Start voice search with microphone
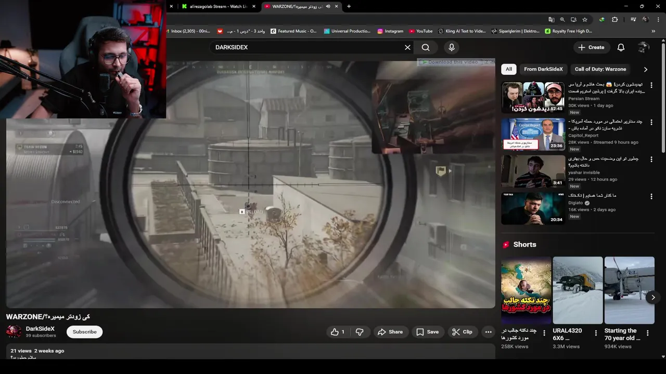The width and height of the screenshot is (666, 374). 452,47
